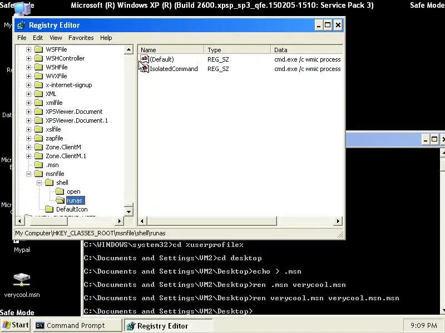Click the WVXFile folder icon
Viewport: 445px width, 333px height.
(x=38, y=76)
